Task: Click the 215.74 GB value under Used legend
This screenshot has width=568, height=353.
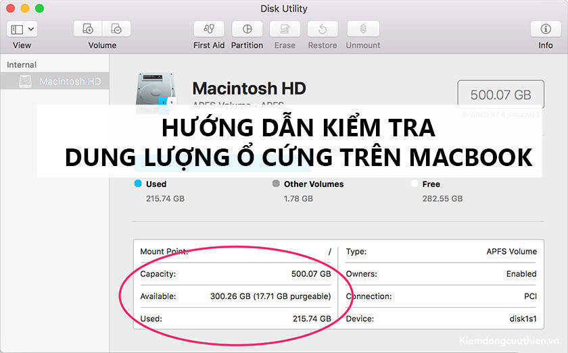Action: click(165, 198)
